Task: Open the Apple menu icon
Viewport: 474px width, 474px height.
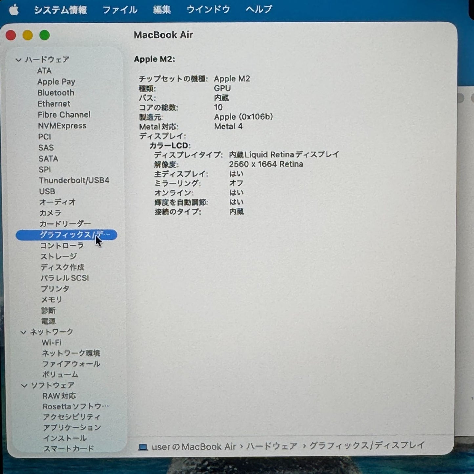Action: tap(14, 10)
